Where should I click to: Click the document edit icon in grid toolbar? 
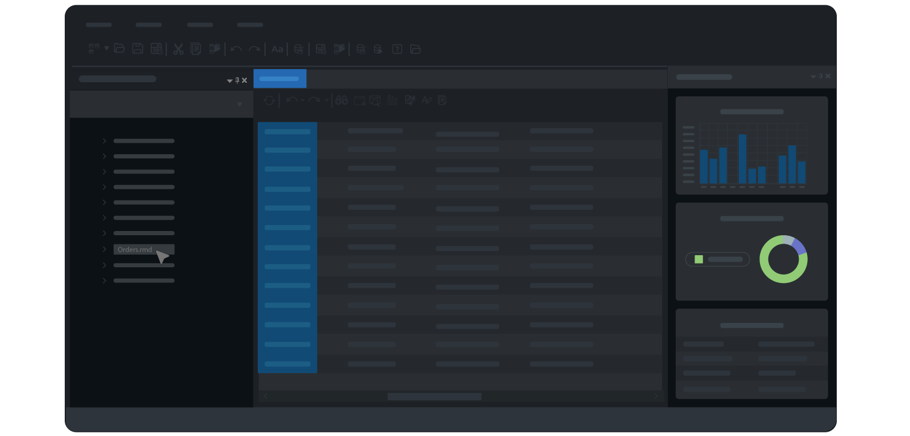pos(410,100)
